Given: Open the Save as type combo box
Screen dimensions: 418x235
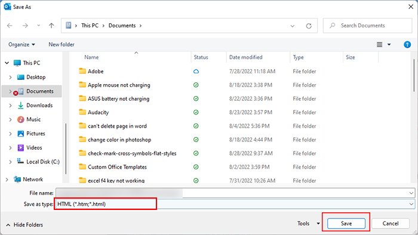Looking at the screenshot, I should (x=235, y=204).
